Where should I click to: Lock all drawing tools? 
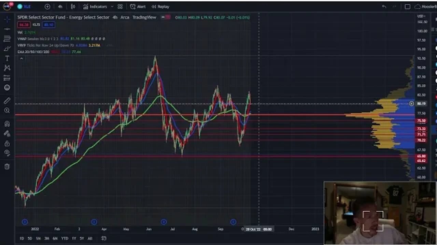[x=7, y=143]
